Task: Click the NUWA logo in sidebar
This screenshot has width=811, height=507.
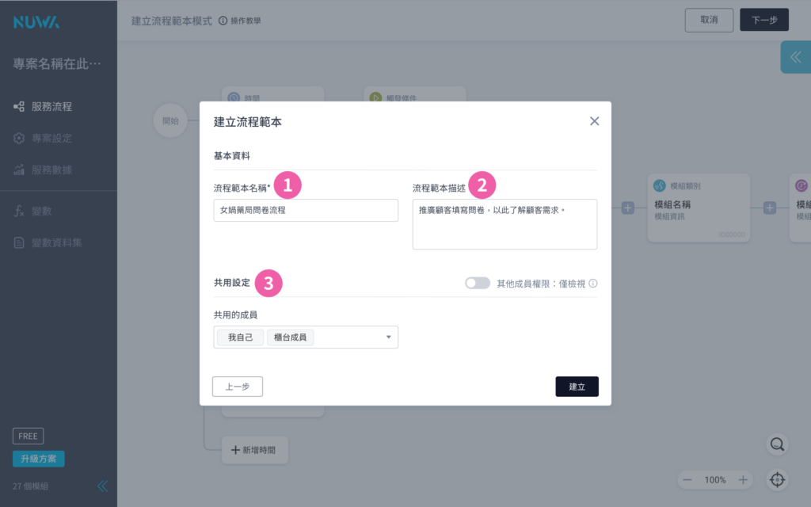Action: (36, 22)
